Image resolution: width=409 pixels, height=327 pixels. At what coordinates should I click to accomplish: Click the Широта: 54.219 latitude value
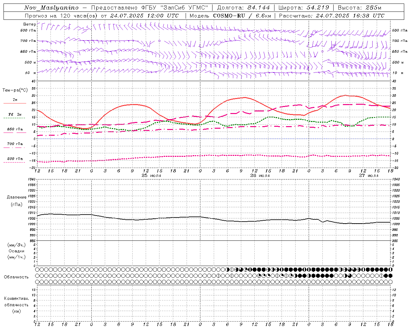[304, 8]
